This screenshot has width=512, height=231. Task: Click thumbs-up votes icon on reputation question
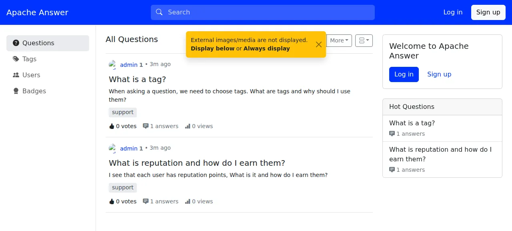(112, 201)
